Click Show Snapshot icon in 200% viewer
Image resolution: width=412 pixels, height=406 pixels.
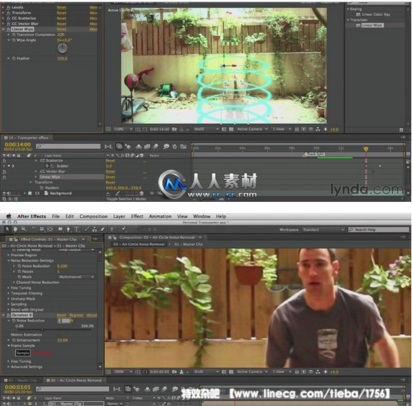181,371
